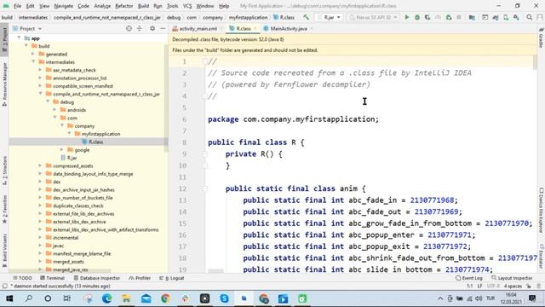Click the Project Structure folder icon
Image resolution: width=545 pixels, height=307 pixels.
[472, 17]
